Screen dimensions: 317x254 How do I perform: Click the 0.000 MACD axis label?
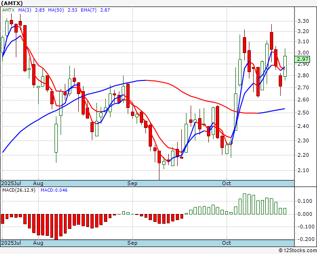click(305, 214)
